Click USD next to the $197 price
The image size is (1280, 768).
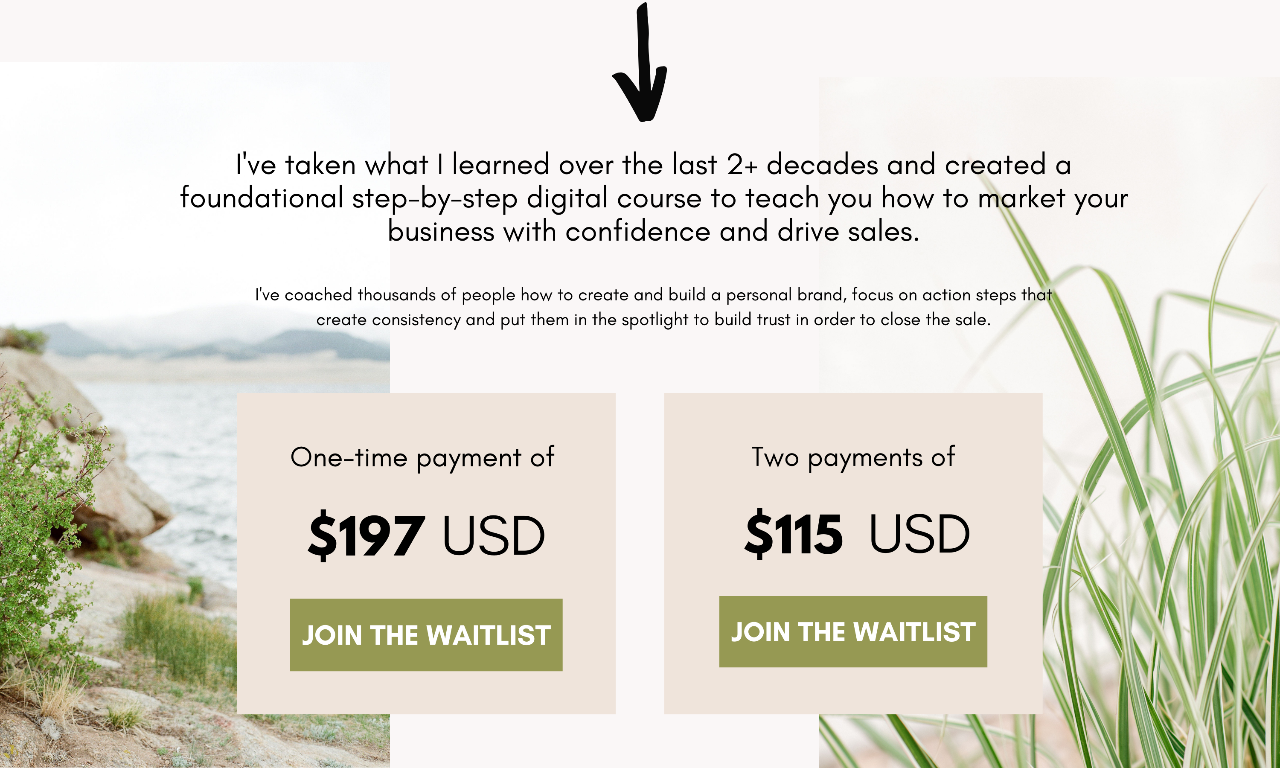coord(494,535)
